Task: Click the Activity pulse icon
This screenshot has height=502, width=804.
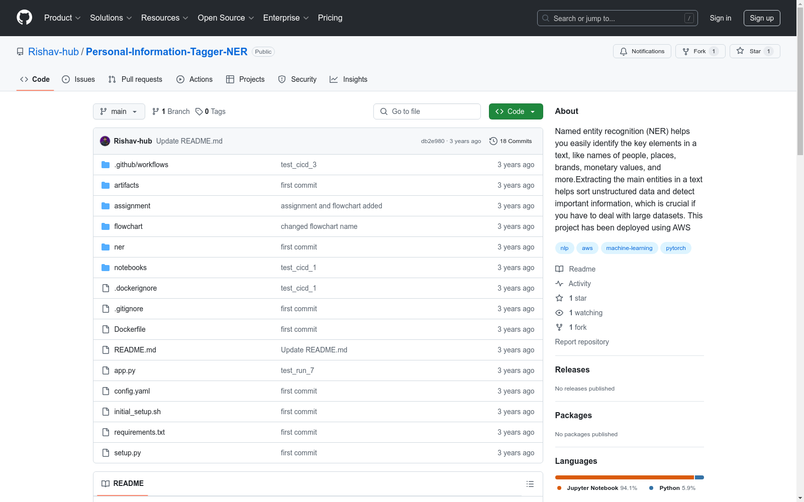Action: [559, 284]
